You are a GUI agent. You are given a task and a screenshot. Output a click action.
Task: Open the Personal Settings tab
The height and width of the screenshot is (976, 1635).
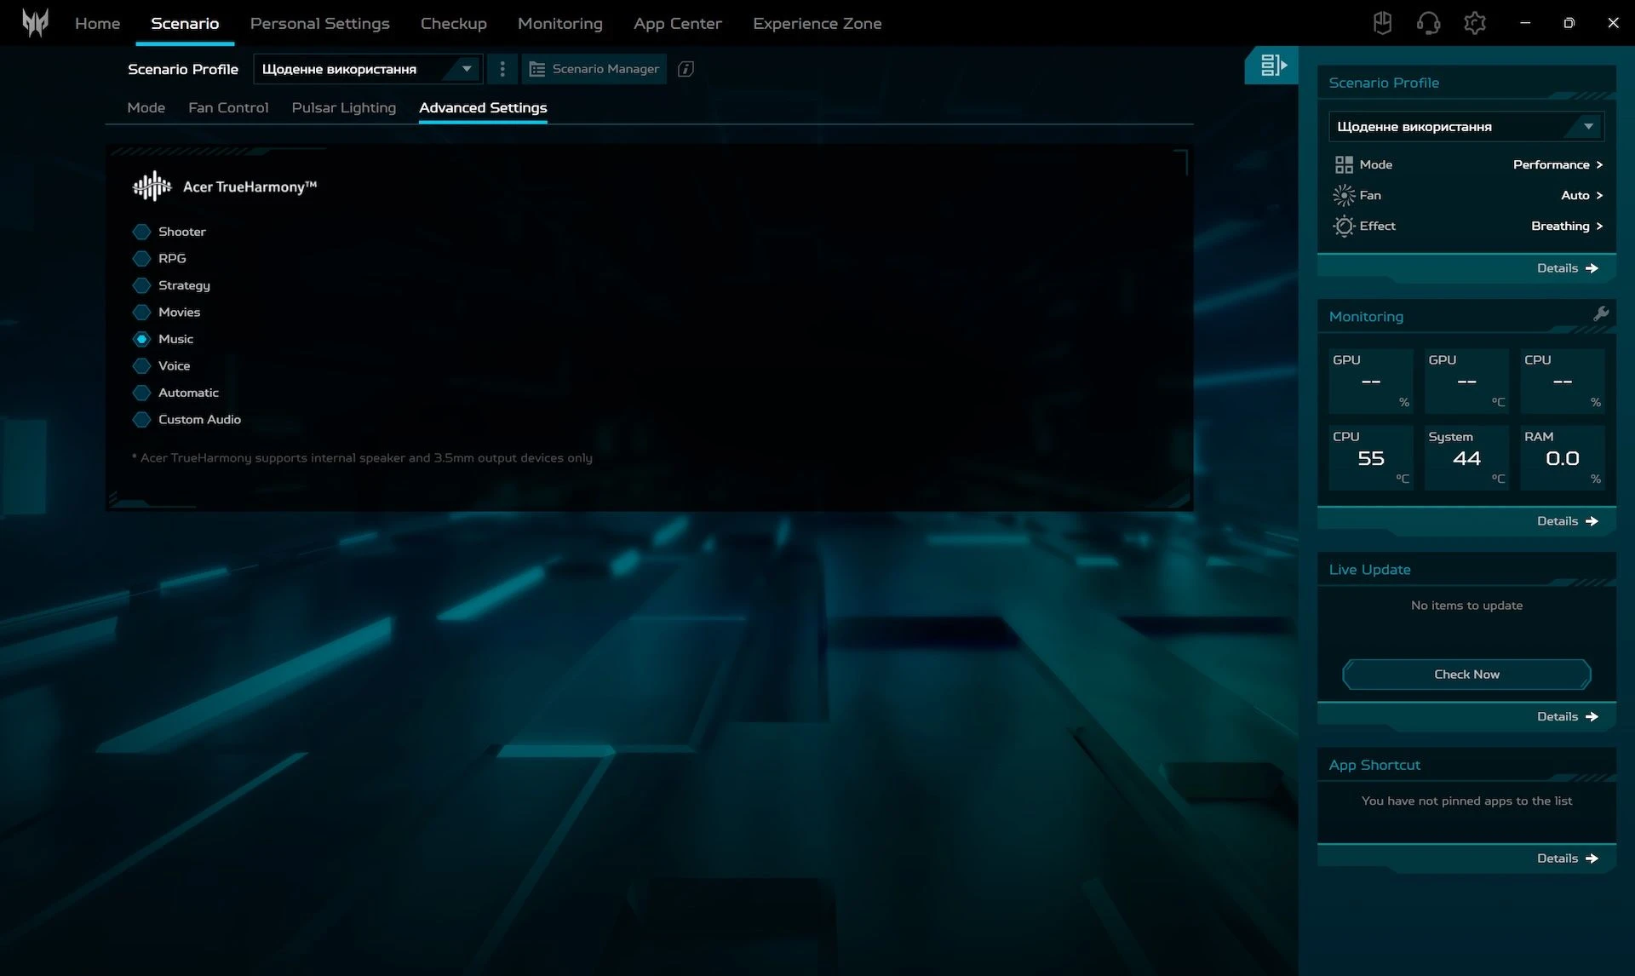319,23
